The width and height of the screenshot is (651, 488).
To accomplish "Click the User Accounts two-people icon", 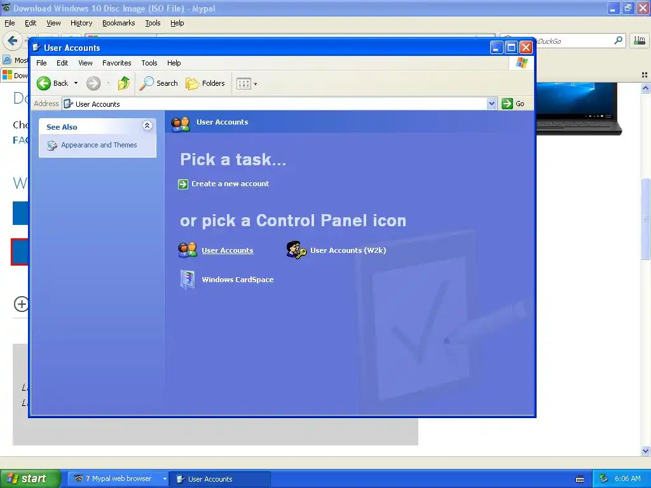I will tap(188, 250).
